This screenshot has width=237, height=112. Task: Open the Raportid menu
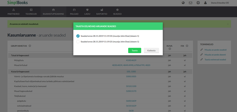click(102, 12)
